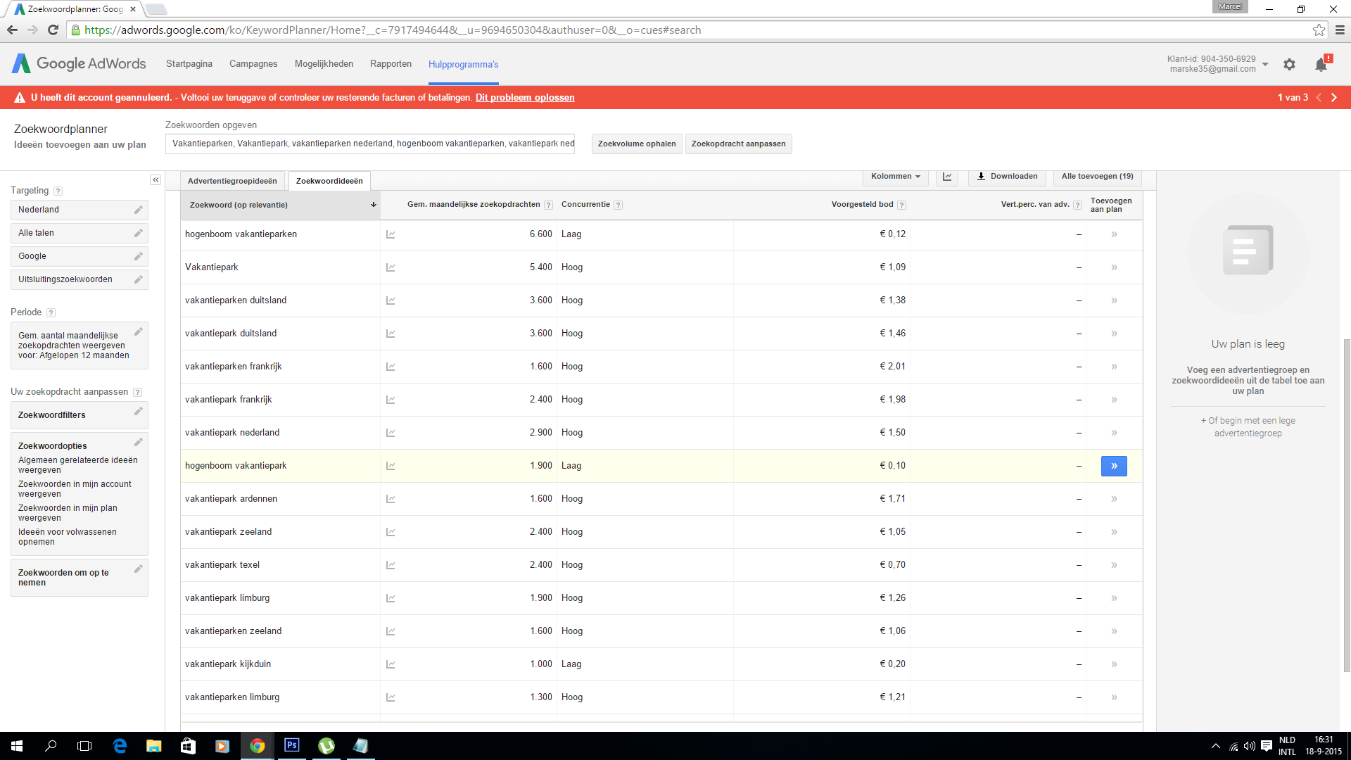
Task: Switch to Advertentiegroepideeën tab
Action: click(232, 181)
